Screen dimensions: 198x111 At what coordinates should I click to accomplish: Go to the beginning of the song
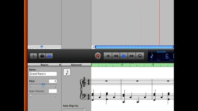click(108, 56)
